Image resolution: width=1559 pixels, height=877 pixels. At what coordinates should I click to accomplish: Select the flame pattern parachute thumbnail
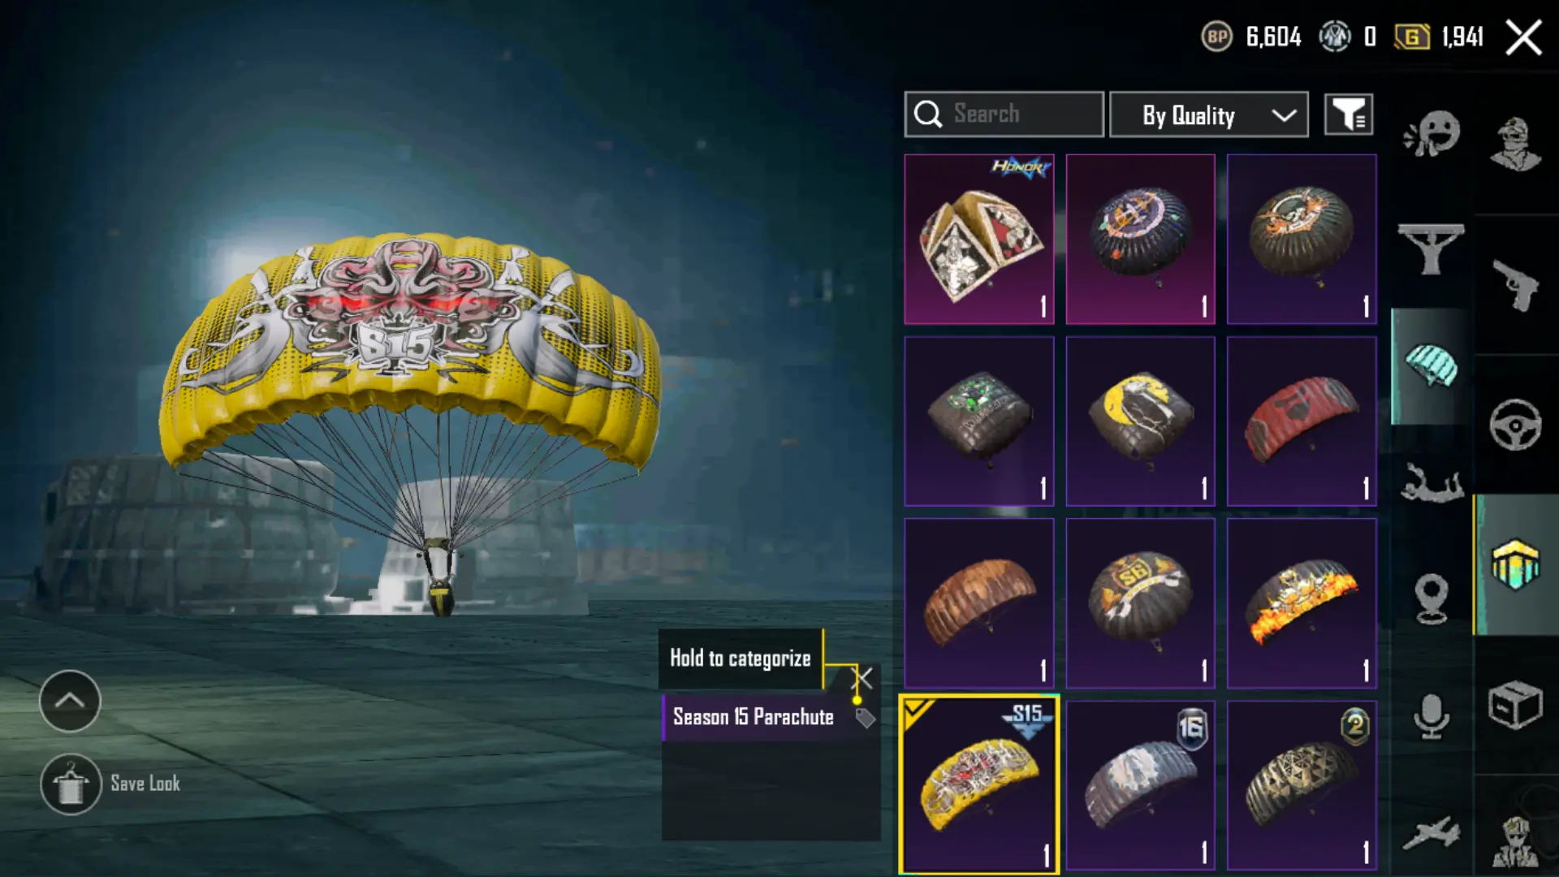[x=1302, y=603]
